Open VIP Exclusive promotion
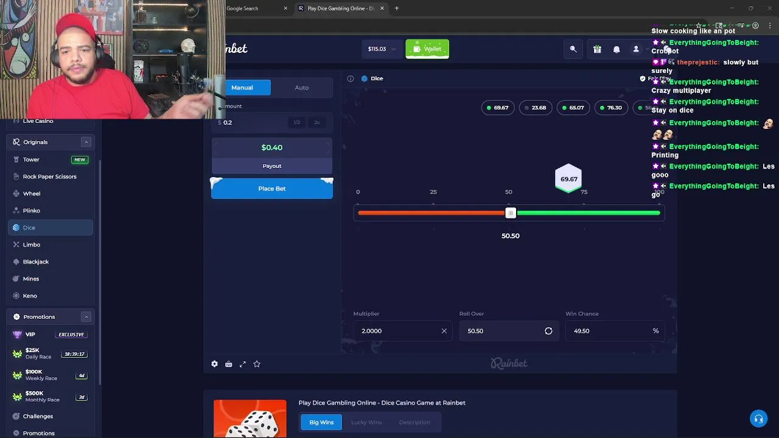The height and width of the screenshot is (438, 779). point(50,335)
